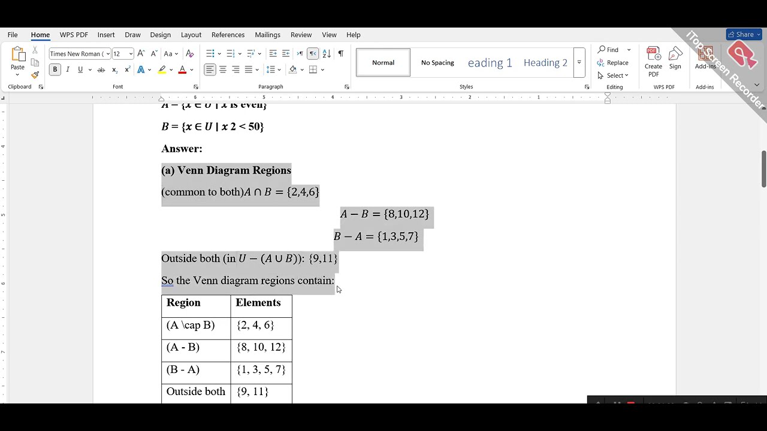Apply the Normal style
Viewport: 767px width, 431px height.
pyautogui.click(x=383, y=62)
